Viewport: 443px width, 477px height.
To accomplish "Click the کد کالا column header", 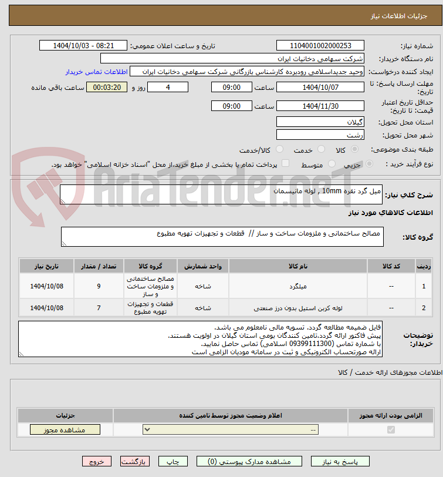I will pos(391,266).
